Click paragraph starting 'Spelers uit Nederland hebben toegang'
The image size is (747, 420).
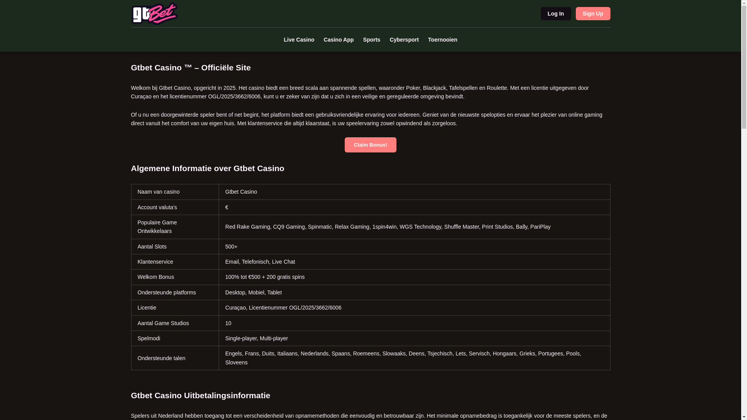370,416
